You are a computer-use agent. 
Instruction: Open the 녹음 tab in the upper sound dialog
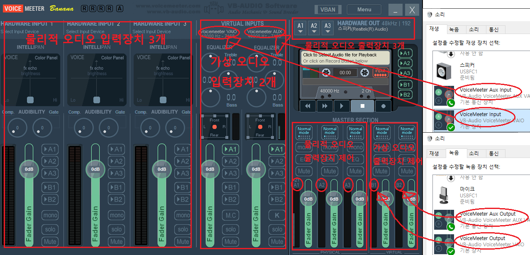tap(454, 29)
